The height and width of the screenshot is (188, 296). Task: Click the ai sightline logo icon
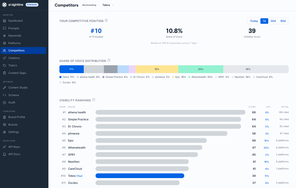[x=4, y=4]
